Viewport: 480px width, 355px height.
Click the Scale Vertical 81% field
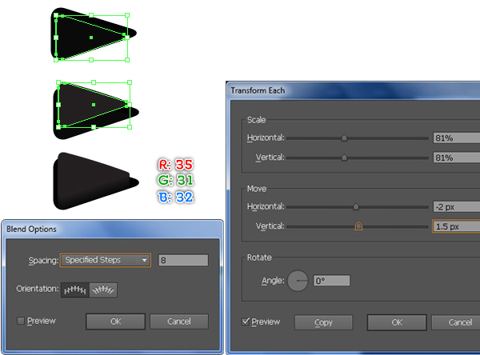pos(457,158)
